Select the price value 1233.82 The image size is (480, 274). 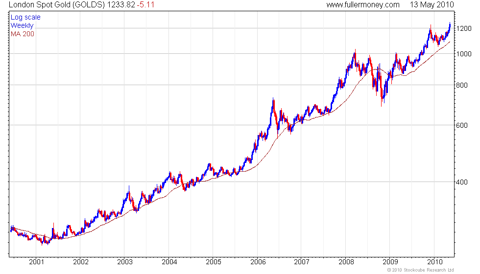[x=121, y=4]
